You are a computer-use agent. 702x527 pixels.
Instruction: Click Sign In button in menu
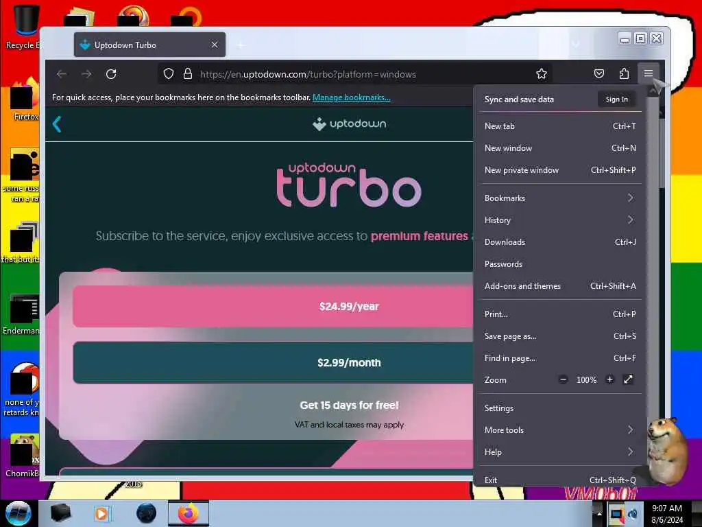616,99
